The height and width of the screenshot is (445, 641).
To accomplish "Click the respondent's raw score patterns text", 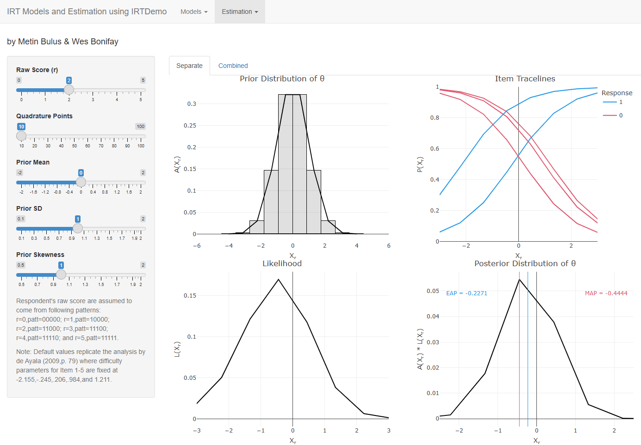I will pyautogui.click(x=74, y=319).
